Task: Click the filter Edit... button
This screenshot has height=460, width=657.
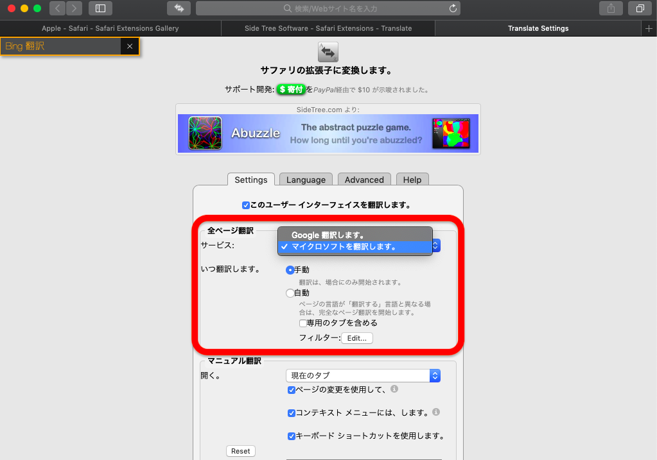Action: click(x=357, y=337)
